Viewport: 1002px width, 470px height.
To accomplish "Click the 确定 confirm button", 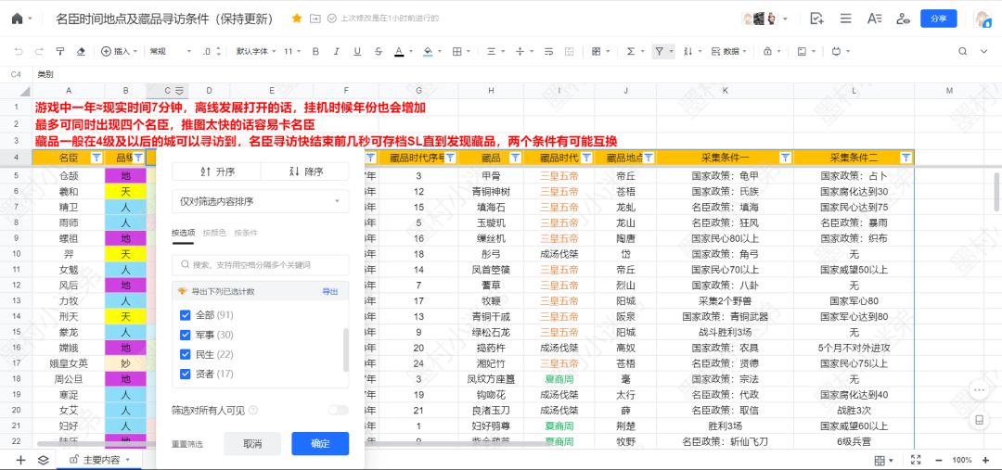I will 320,444.
